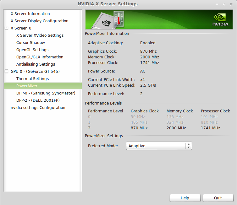Select the highlighted PowerMizer entry
This screenshot has height=205, width=237.
[x=43, y=86]
